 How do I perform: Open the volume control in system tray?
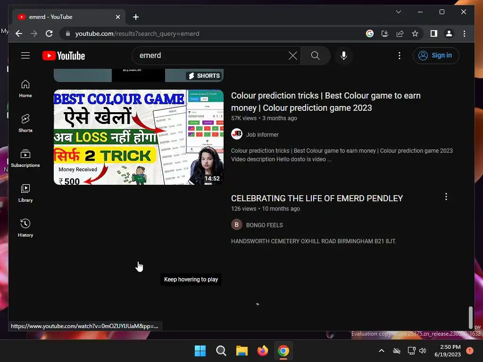click(x=423, y=351)
